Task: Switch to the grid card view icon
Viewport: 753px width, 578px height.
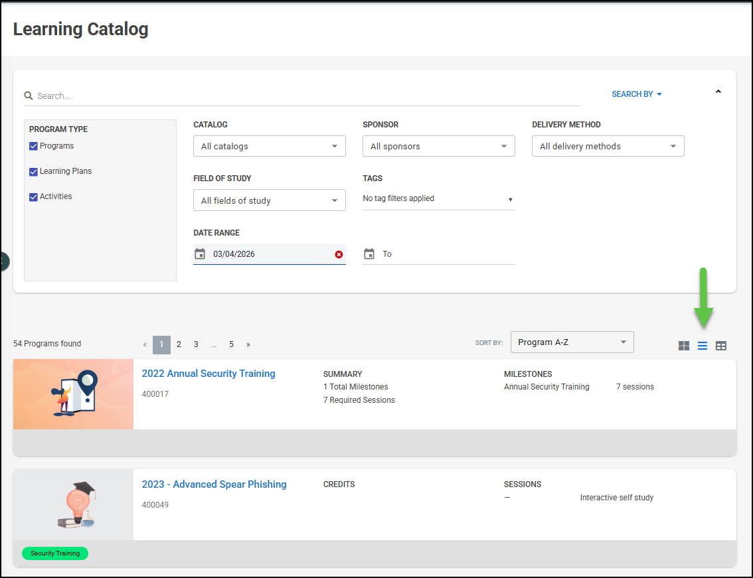Action: pyautogui.click(x=683, y=346)
